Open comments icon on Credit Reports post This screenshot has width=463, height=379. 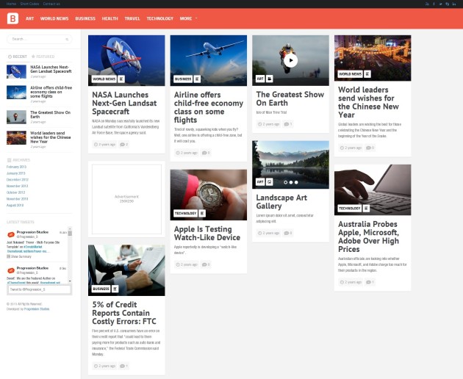pos(122,366)
